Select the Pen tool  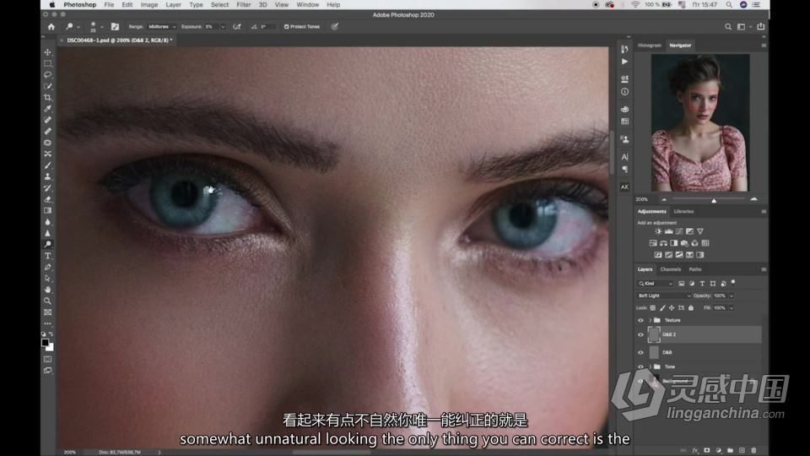click(x=47, y=268)
